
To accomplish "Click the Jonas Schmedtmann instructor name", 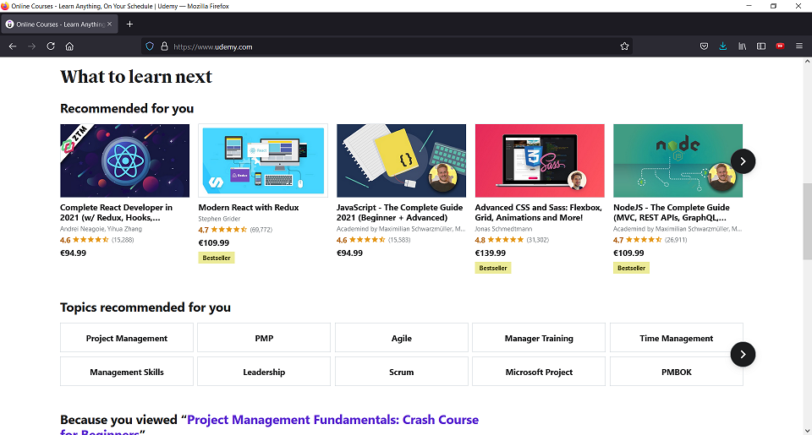I will [x=503, y=229].
